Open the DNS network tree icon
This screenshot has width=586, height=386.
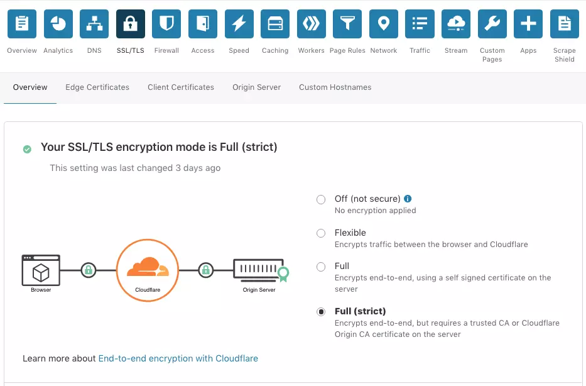coord(94,24)
